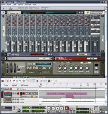Select the eraser tool in sequencer toolbar
The height and width of the screenshot is (114, 108).
pyautogui.click(x=14, y=81)
